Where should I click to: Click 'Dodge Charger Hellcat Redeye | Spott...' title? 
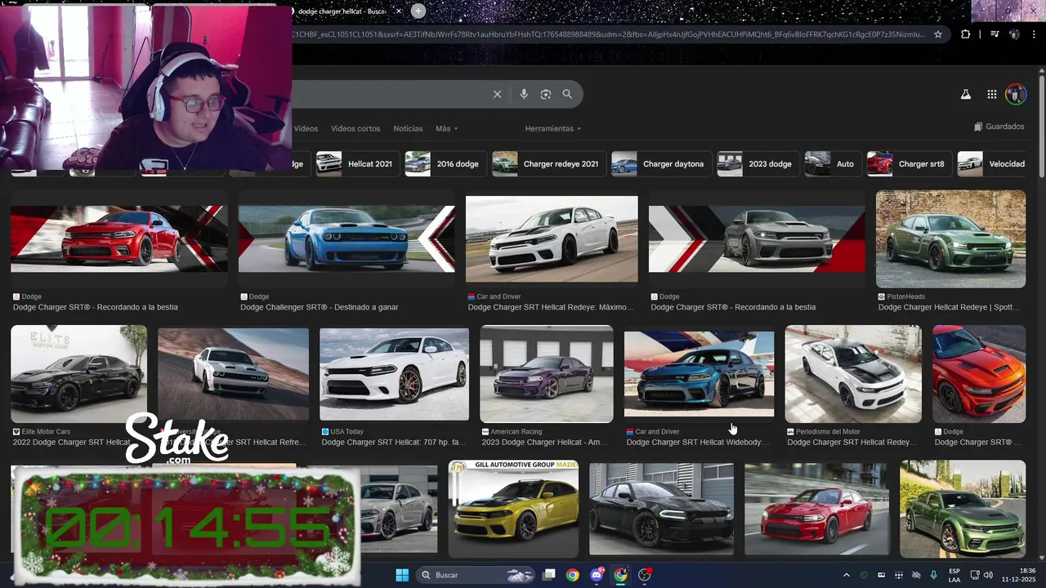(950, 307)
